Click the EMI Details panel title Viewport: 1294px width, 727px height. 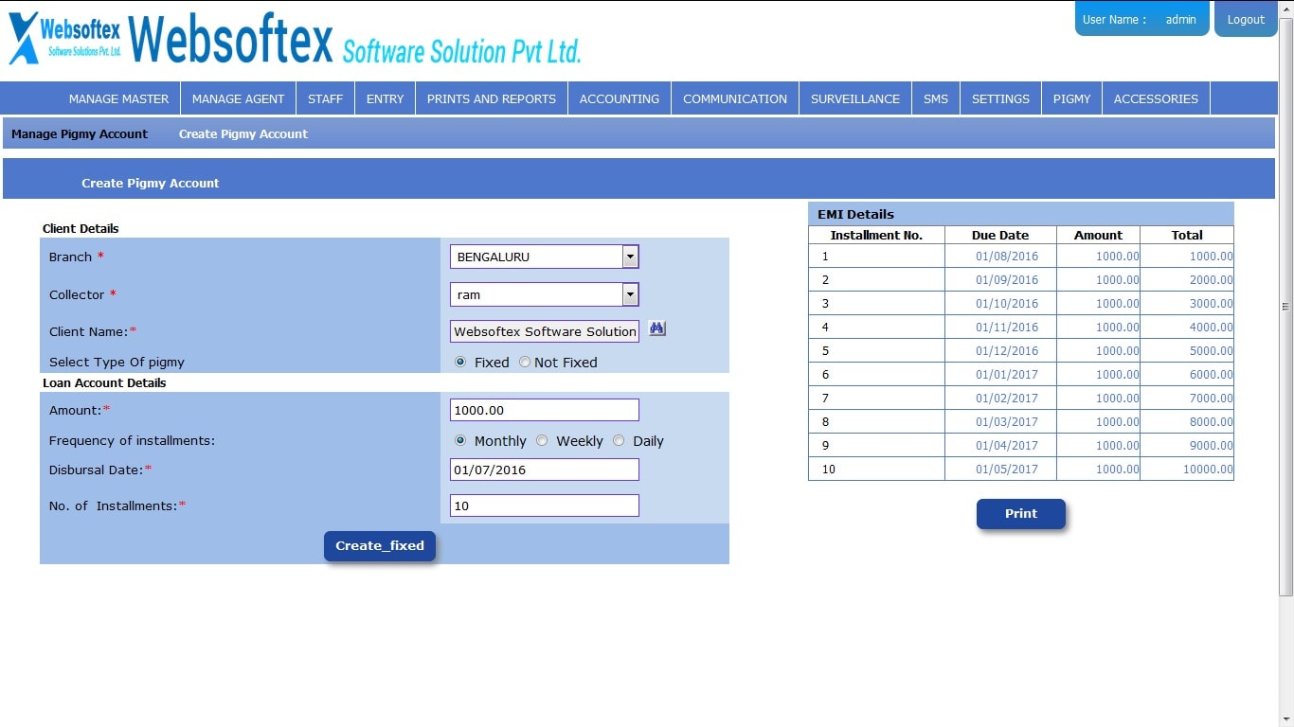[855, 214]
